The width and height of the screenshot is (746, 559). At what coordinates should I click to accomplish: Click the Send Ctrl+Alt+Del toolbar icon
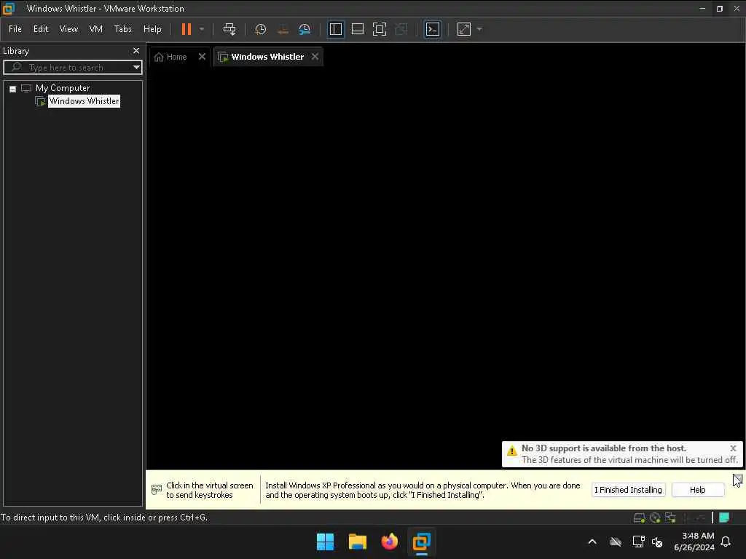(229, 29)
